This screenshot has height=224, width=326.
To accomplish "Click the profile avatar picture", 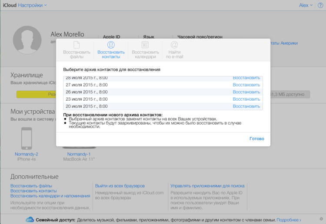I will [x=27, y=40].
